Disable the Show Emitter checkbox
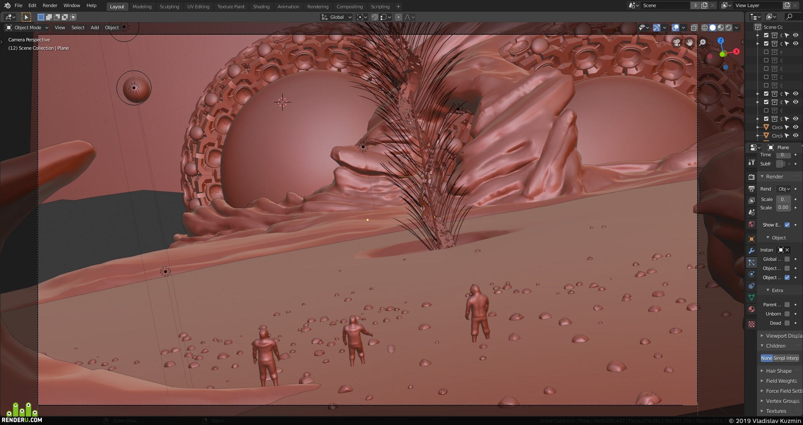The image size is (803, 425). (x=787, y=225)
